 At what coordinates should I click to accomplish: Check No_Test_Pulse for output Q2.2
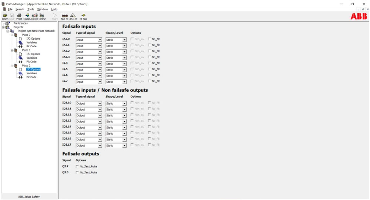[x=77, y=166]
